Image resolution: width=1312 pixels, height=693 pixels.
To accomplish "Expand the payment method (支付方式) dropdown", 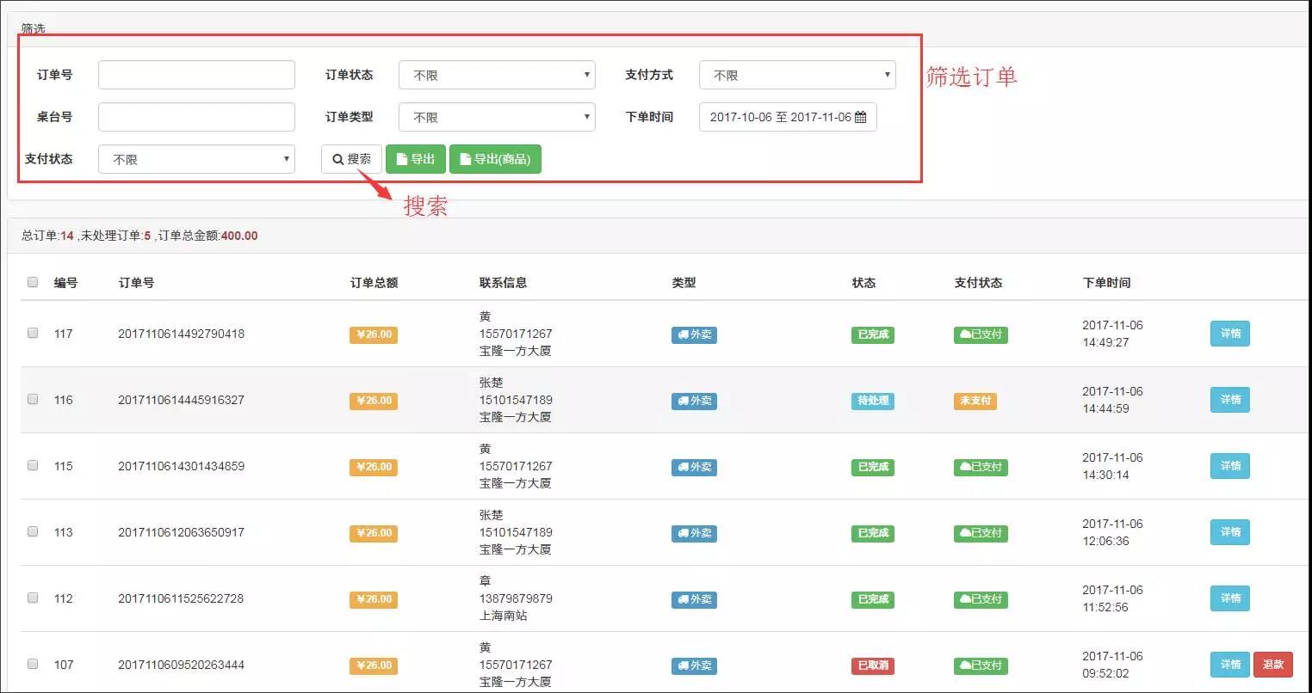I will (x=797, y=75).
